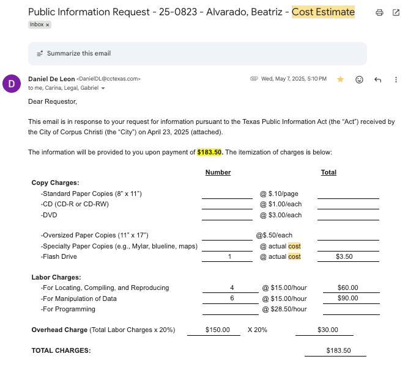This screenshot has height=373, width=408.
Task: Unstar this email
Action: (340, 79)
